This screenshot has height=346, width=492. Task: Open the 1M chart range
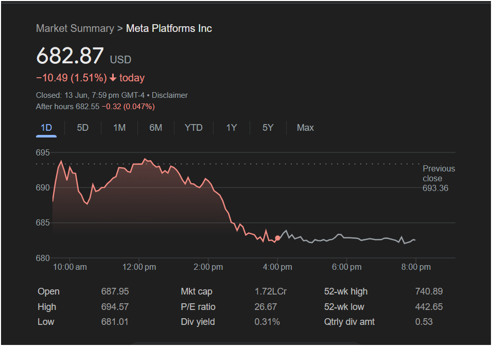point(119,128)
